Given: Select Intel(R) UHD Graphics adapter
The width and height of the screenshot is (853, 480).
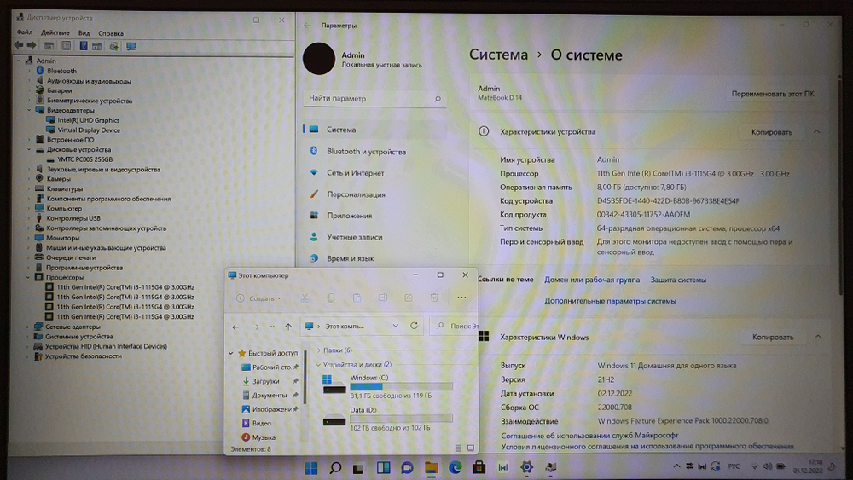Looking at the screenshot, I should [x=88, y=120].
